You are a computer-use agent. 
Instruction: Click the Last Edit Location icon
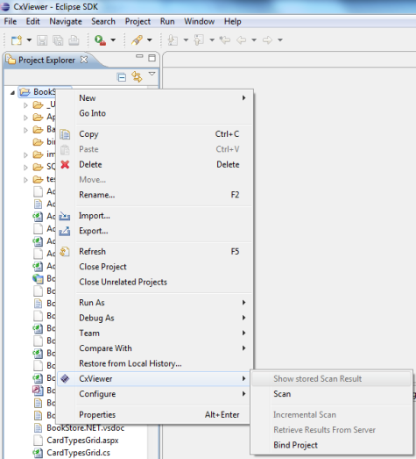click(x=225, y=39)
